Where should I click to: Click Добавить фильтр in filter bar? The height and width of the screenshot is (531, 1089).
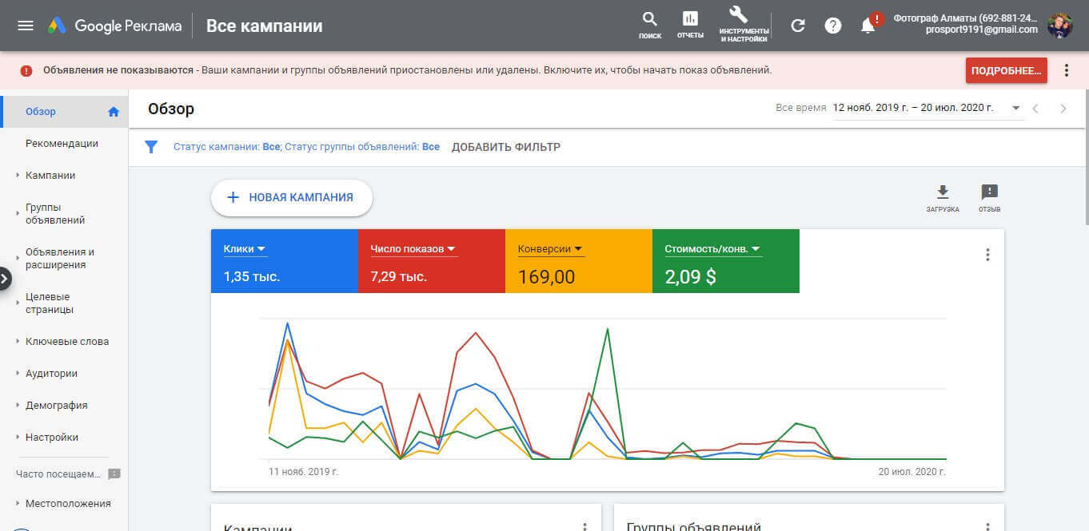[x=505, y=147]
